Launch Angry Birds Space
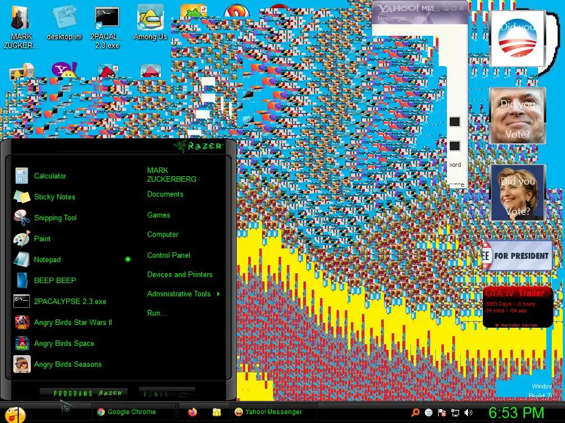This screenshot has height=423, width=565. click(54, 343)
